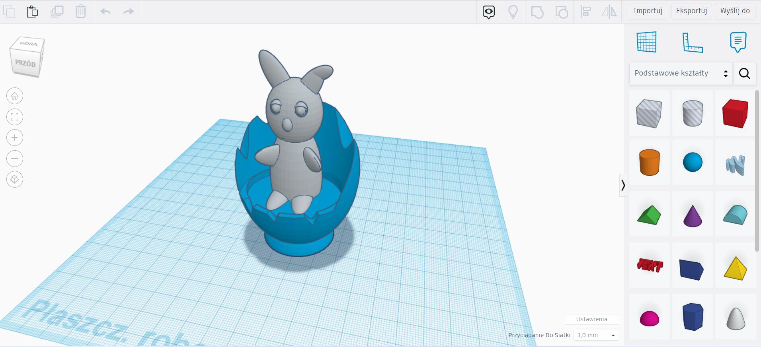Image resolution: width=761 pixels, height=347 pixels.
Task: Switch perspective with the cube icon
Action: pos(15,179)
